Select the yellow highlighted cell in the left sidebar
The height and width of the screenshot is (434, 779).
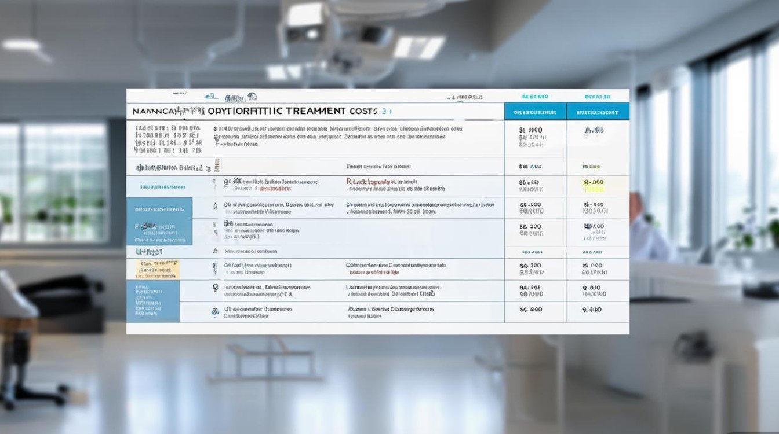pyautogui.click(x=158, y=270)
